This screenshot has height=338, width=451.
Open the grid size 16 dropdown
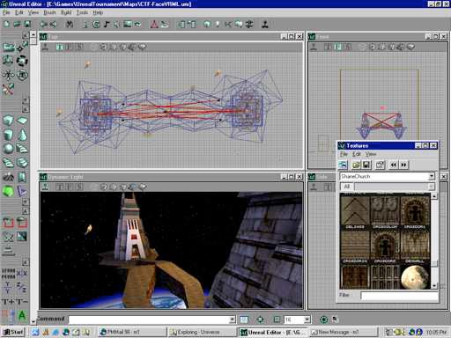307,320
